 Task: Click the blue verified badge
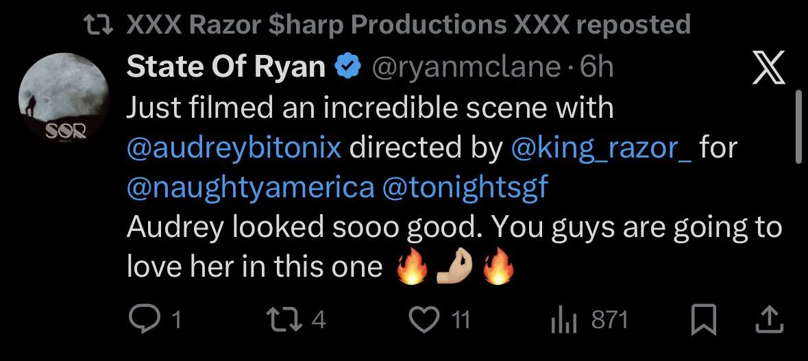coord(347,67)
